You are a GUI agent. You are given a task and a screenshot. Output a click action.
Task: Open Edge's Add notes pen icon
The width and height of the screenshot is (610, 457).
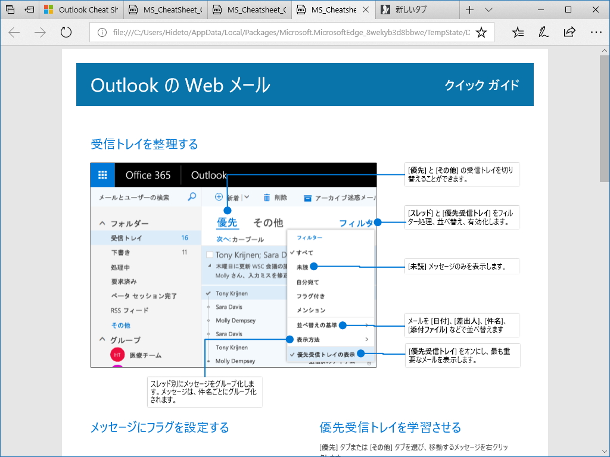[543, 32]
